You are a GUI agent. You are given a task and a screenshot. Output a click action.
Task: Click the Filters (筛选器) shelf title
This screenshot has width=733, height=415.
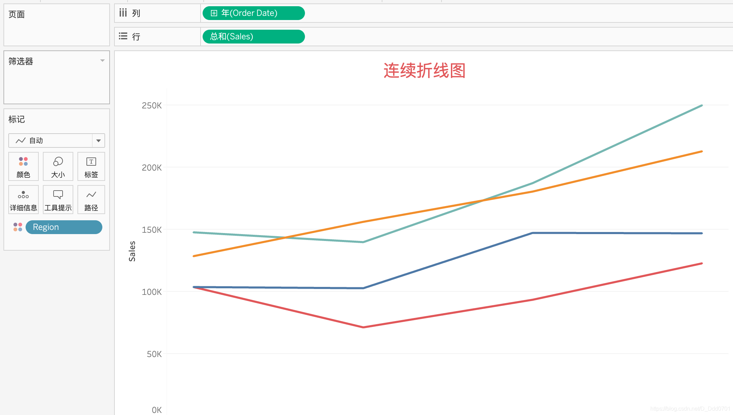(21, 61)
